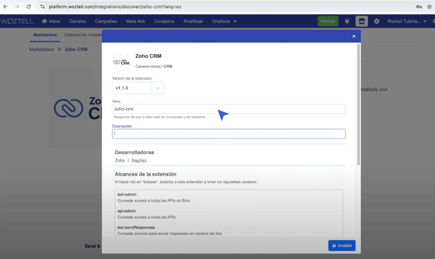This screenshot has height=259, width=435.
Task: Go to Campañas
Action: 106,21
